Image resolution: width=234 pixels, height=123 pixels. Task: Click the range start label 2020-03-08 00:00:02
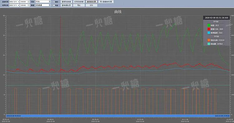14,116
